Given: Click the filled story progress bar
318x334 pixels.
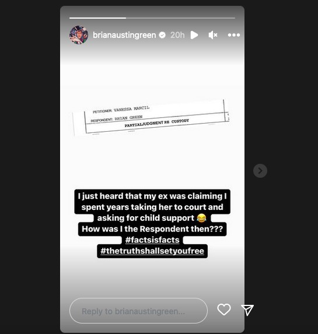Looking at the screenshot, I should [97, 18].
